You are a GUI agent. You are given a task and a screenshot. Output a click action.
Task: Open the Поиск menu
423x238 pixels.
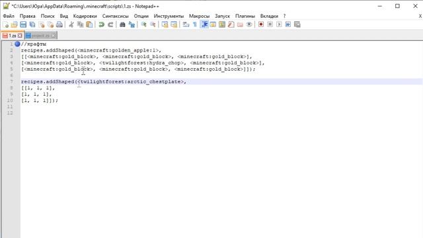point(48,16)
